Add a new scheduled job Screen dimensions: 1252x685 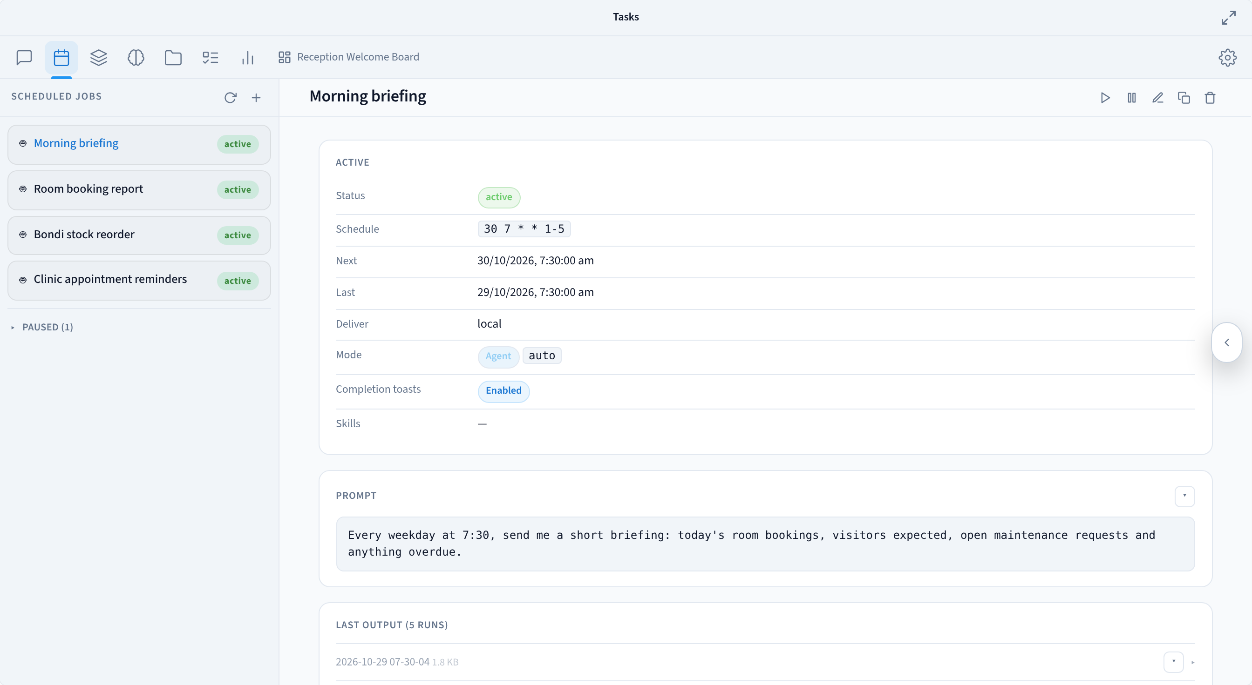[x=256, y=98]
